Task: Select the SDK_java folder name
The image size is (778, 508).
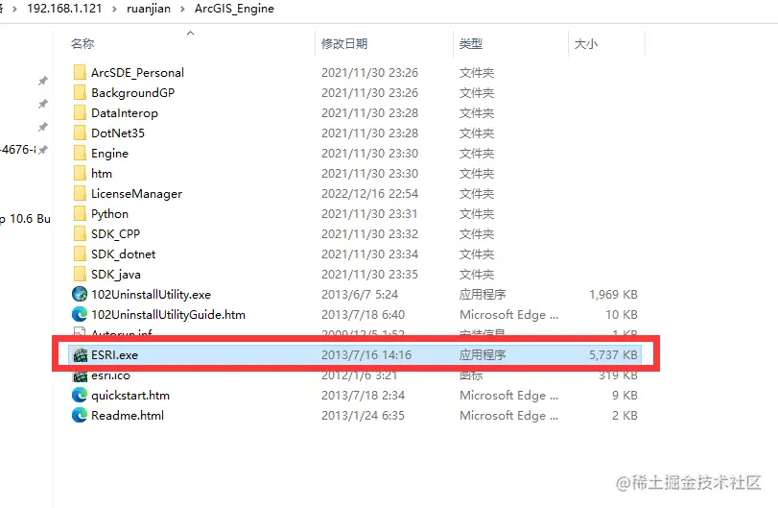Action: [116, 275]
